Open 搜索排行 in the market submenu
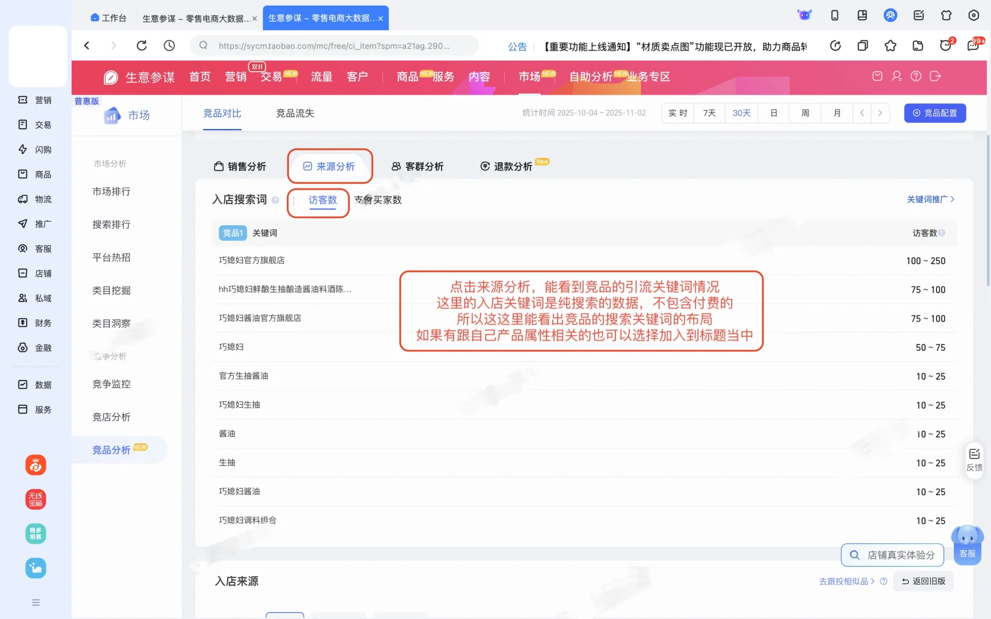The width and height of the screenshot is (991, 619). tap(111, 225)
